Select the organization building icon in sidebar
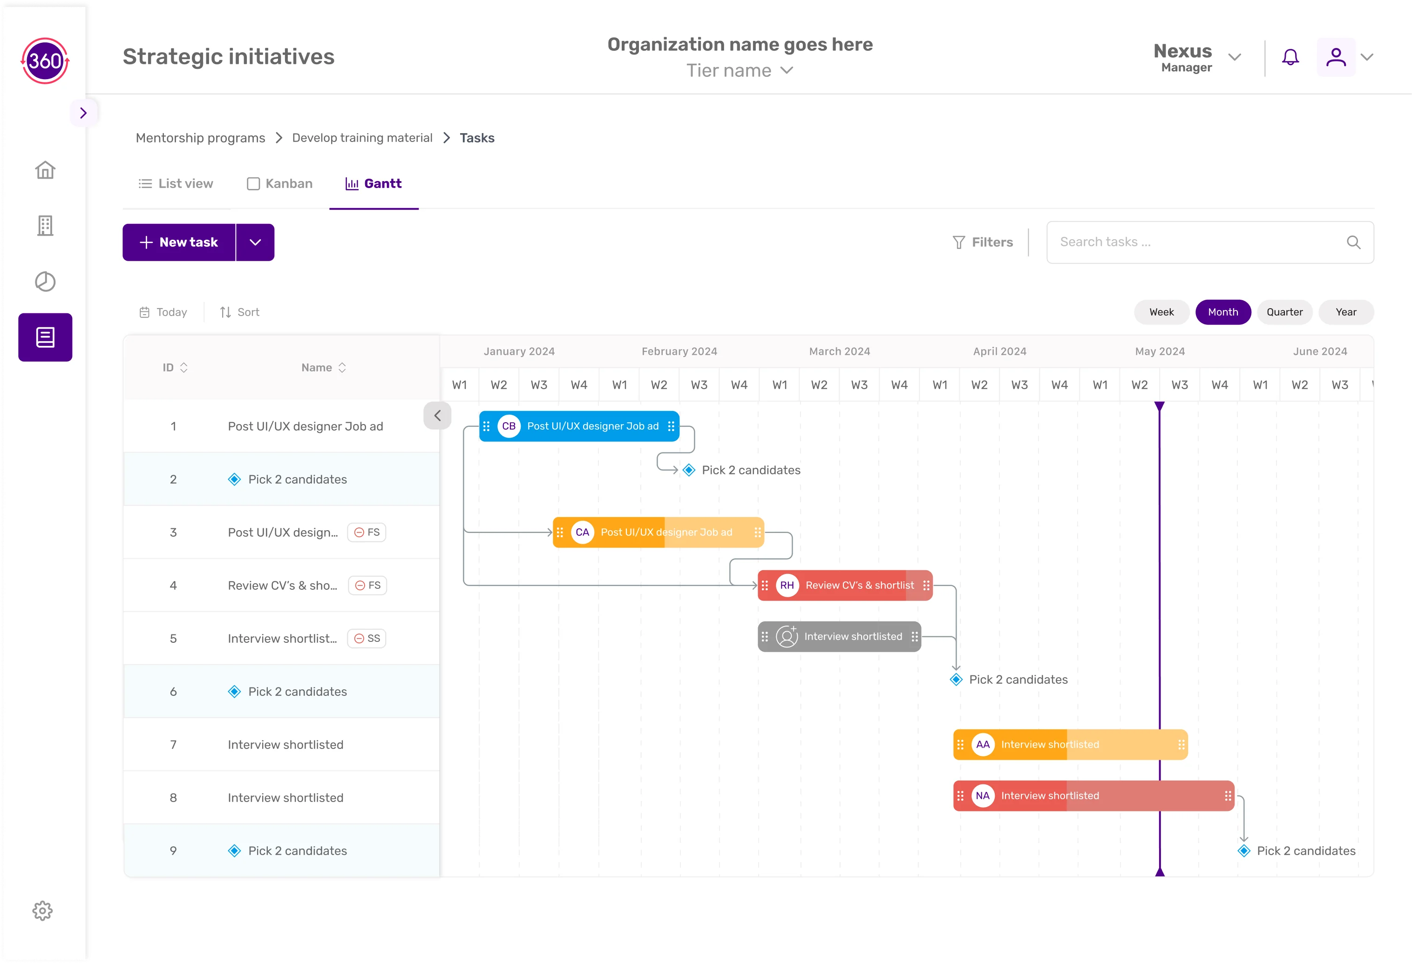Viewport: 1412px width, 964px height. pos(45,225)
